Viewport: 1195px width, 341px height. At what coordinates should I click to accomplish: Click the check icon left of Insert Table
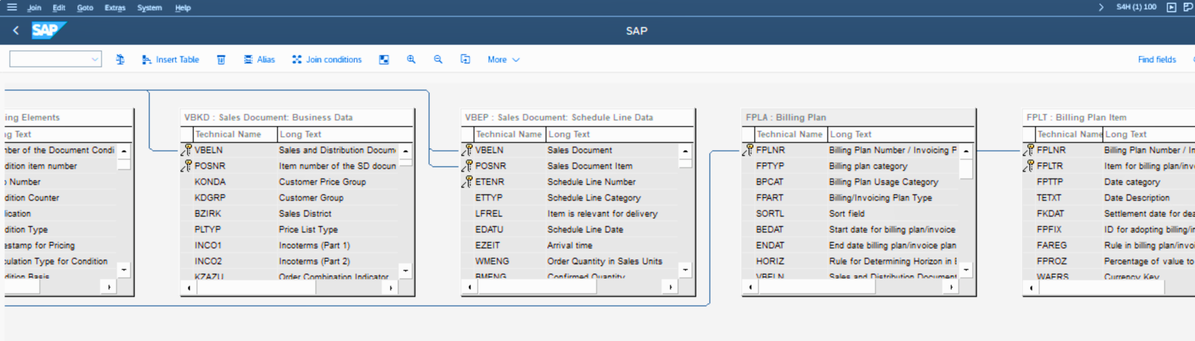[120, 60]
